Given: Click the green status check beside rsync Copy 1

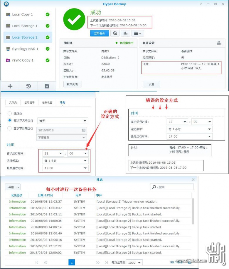Looking at the screenshot, I should (48, 60).
